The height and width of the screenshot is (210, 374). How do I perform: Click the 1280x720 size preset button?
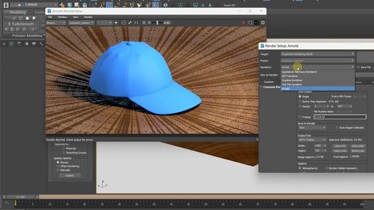340,146
